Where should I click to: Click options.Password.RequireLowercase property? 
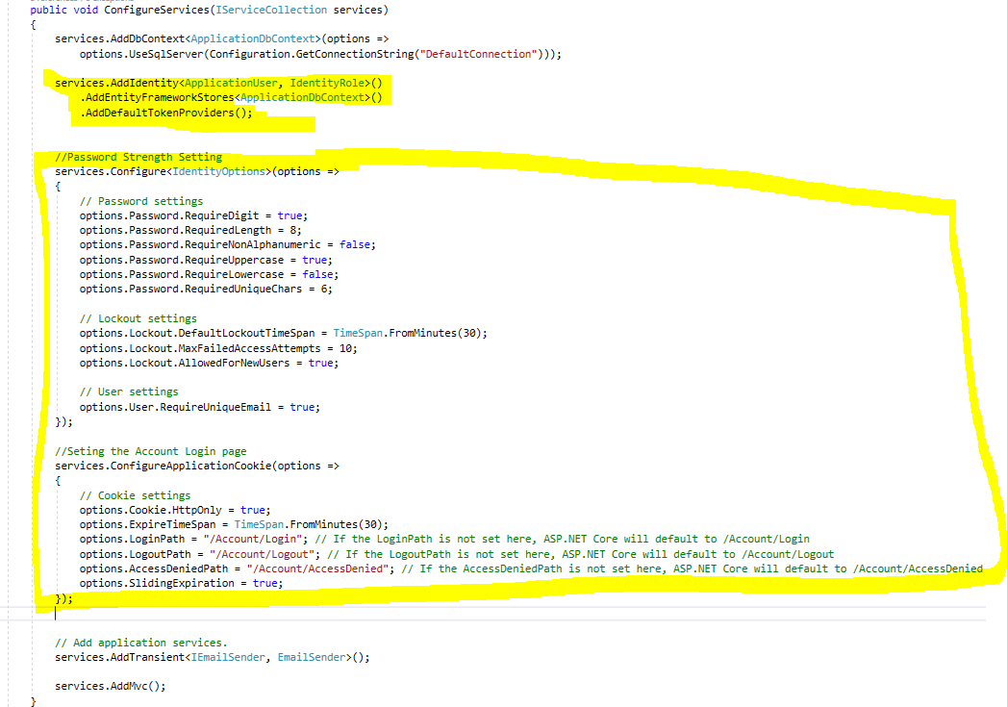pos(181,274)
